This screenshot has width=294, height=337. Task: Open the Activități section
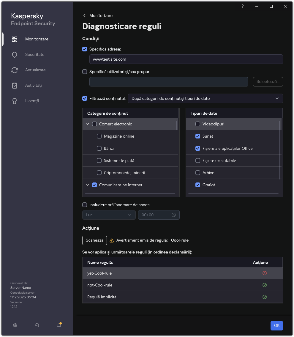[x=33, y=85]
